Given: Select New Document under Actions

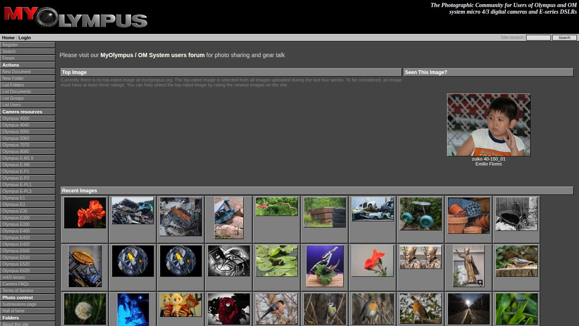Looking at the screenshot, I should coord(28,72).
